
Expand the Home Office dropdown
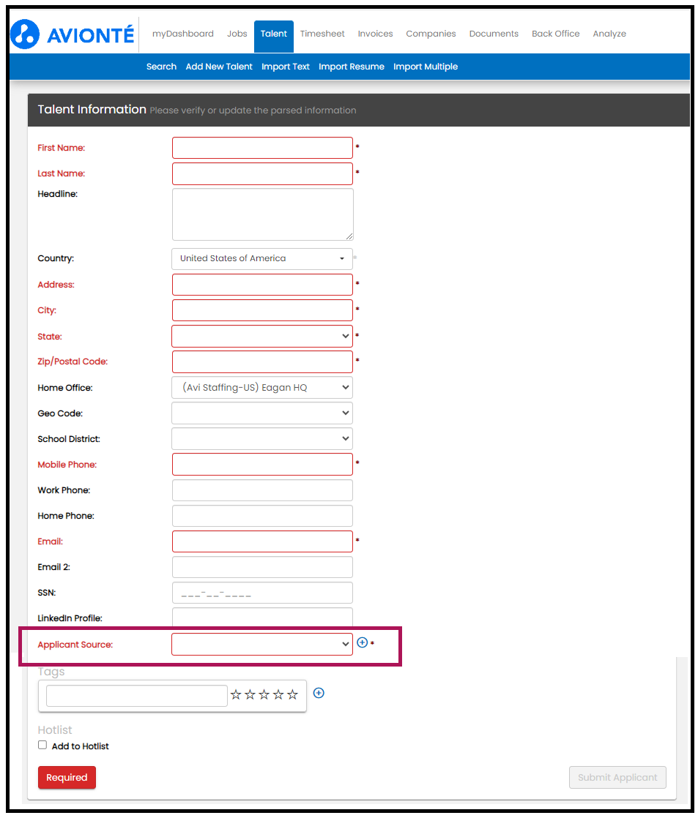[262, 387]
